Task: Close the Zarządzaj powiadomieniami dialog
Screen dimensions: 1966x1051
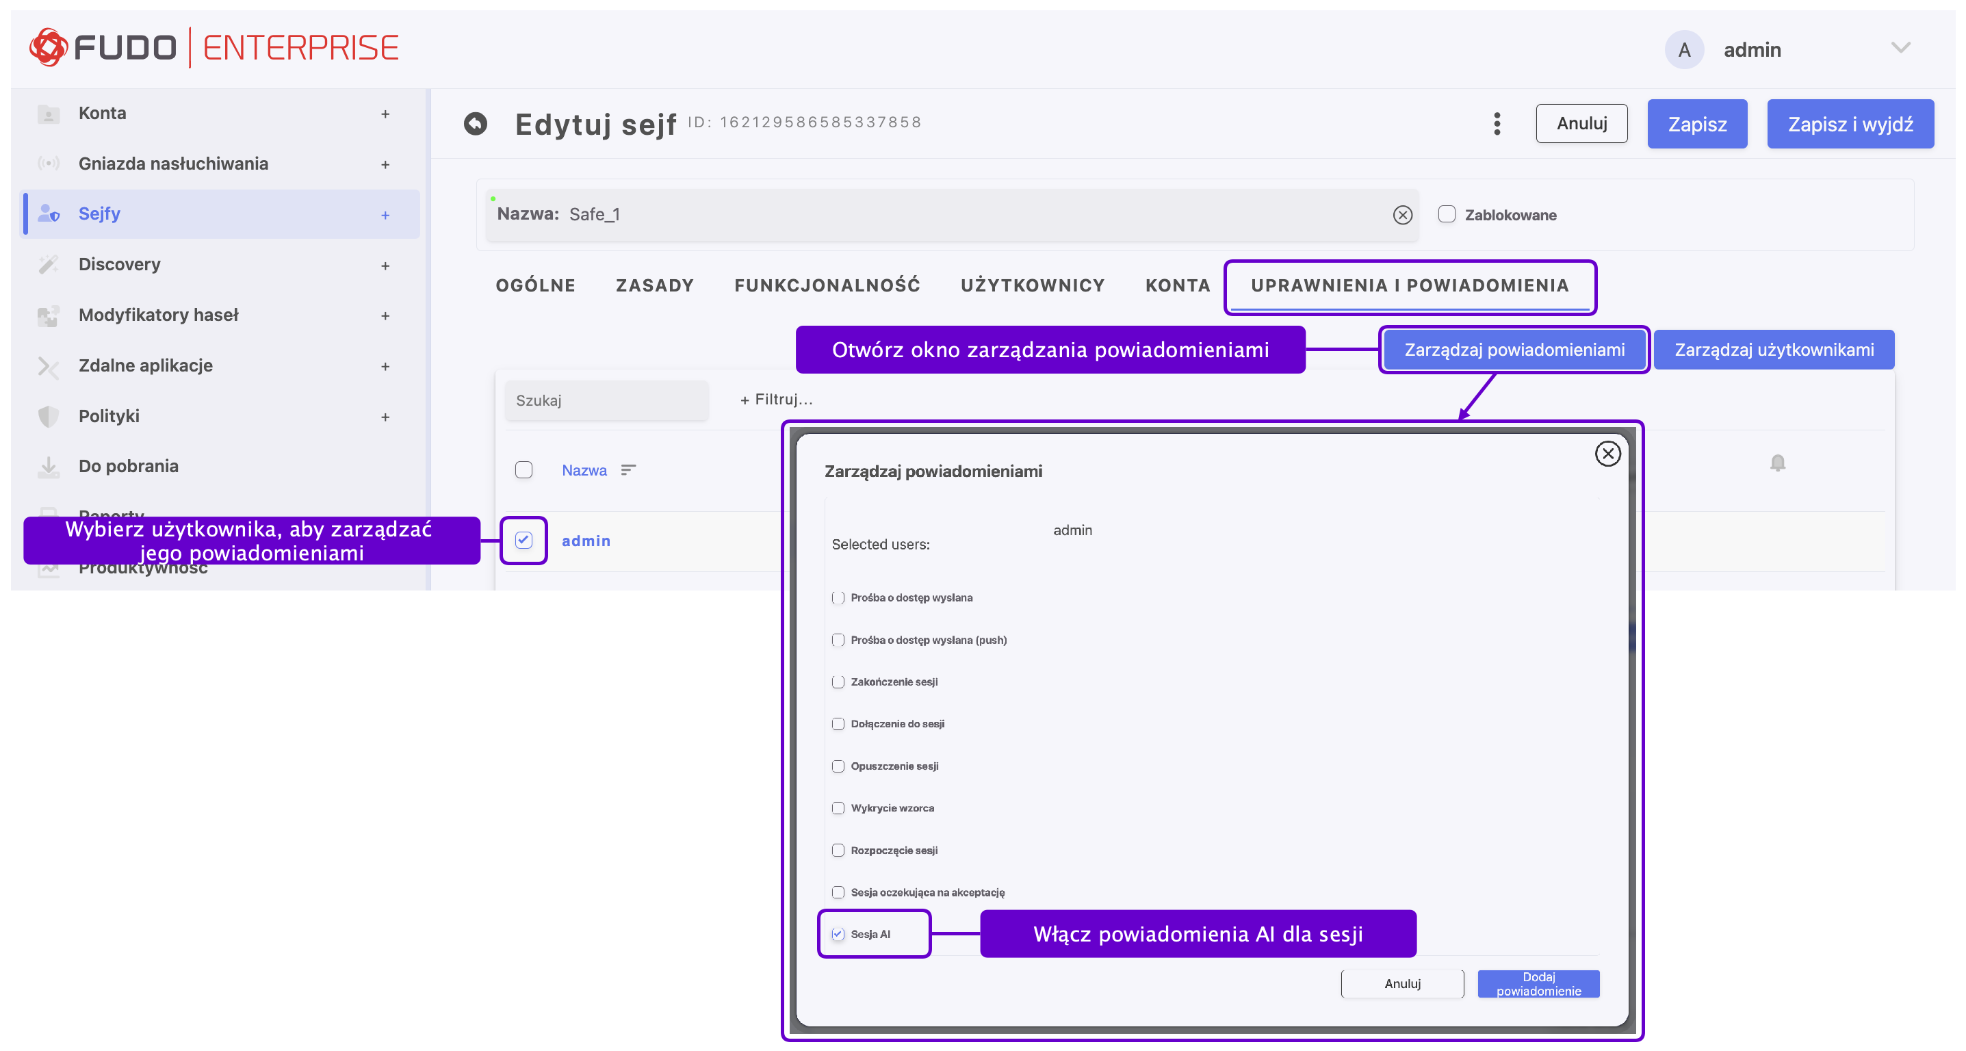Action: (x=1607, y=454)
